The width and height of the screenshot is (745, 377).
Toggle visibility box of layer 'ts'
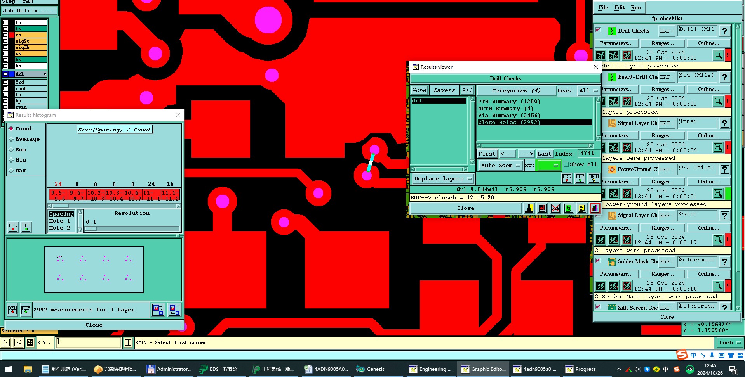pyautogui.click(x=5, y=29)
